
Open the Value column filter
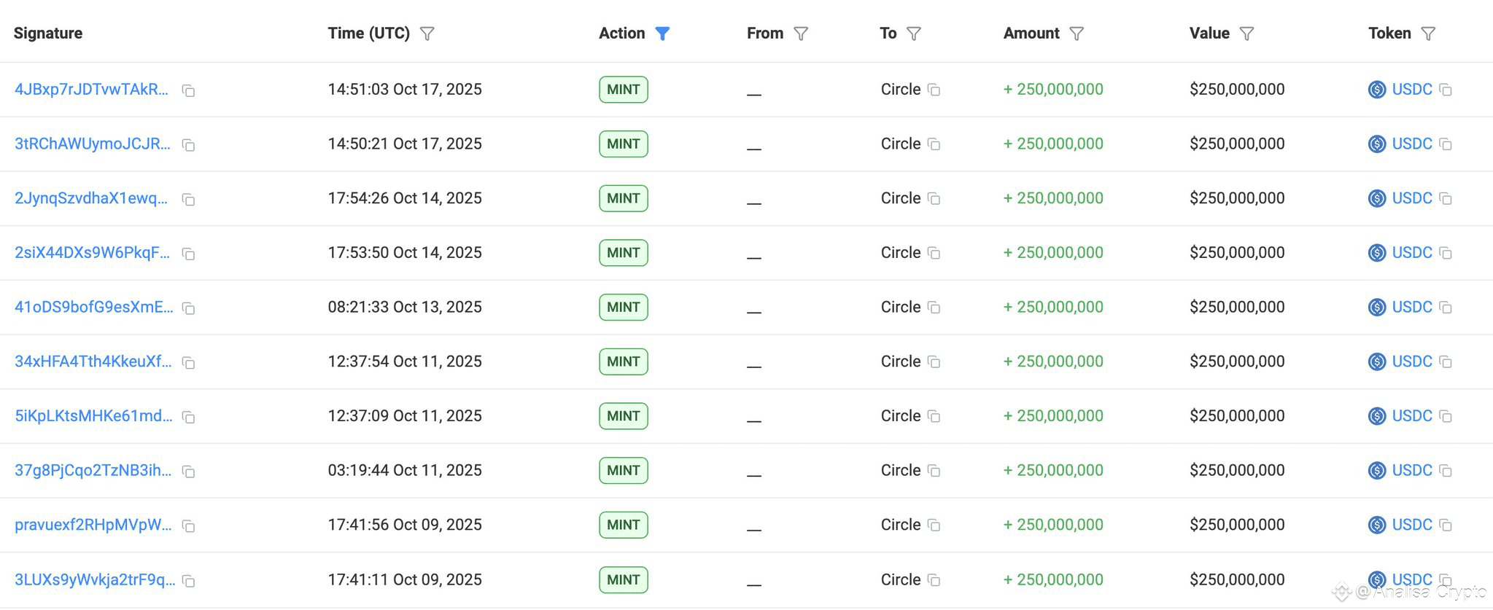point(1247,34)
